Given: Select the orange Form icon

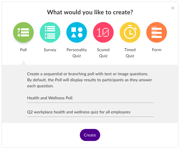Looking at the screenshot, I should tap(157, 33).
